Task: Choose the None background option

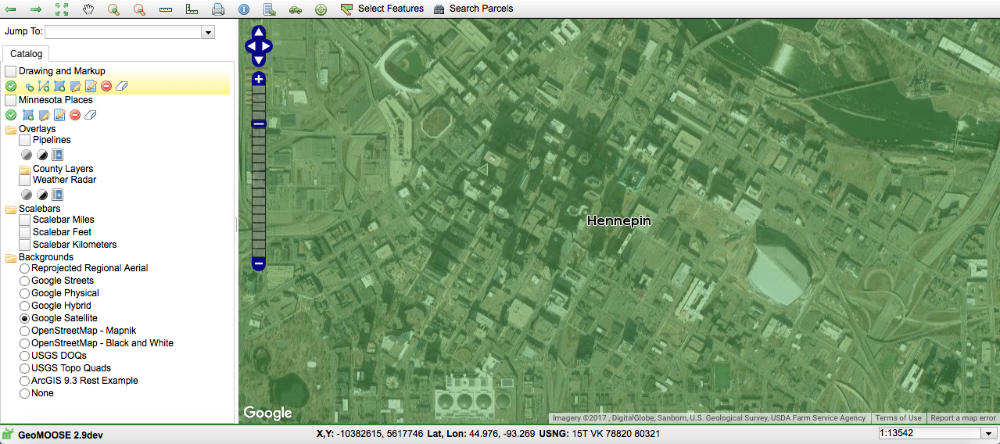Action: tap(24, 393)
